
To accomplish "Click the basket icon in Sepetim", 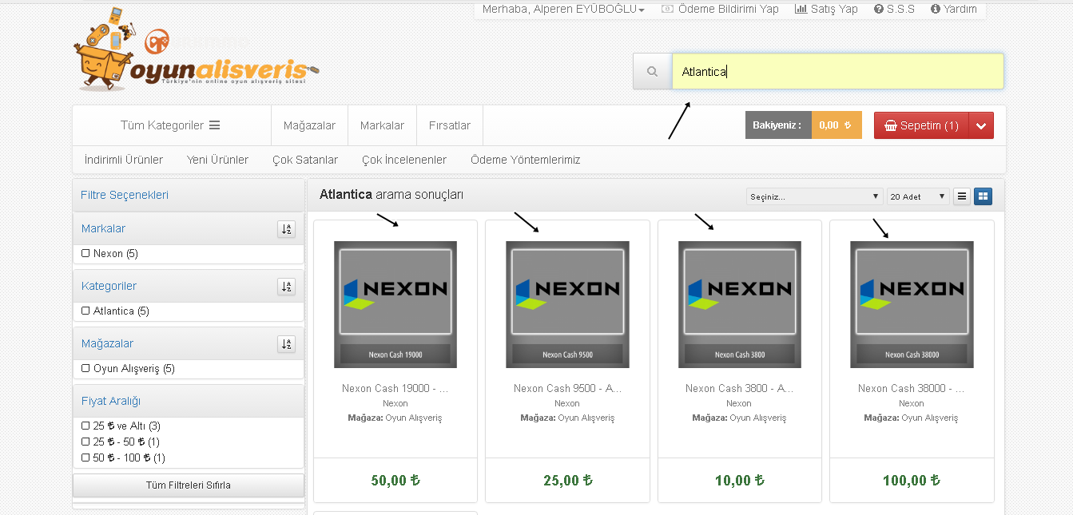I will [891, 125].
